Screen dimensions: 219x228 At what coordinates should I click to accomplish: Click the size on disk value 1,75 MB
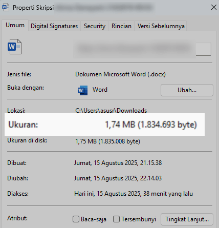[107, 141]
